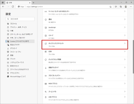Open the モーション センサーまたは光センサー permission row

click(x=85, y=13)
